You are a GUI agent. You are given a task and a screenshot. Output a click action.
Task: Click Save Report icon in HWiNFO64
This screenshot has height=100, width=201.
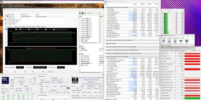click(169, 41)
